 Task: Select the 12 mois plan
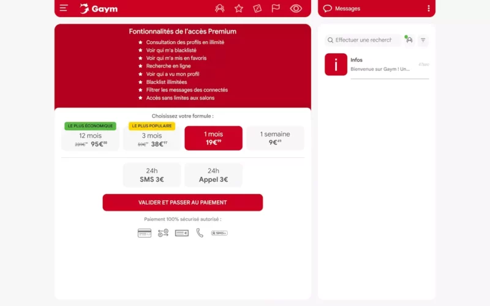[90, 140]
